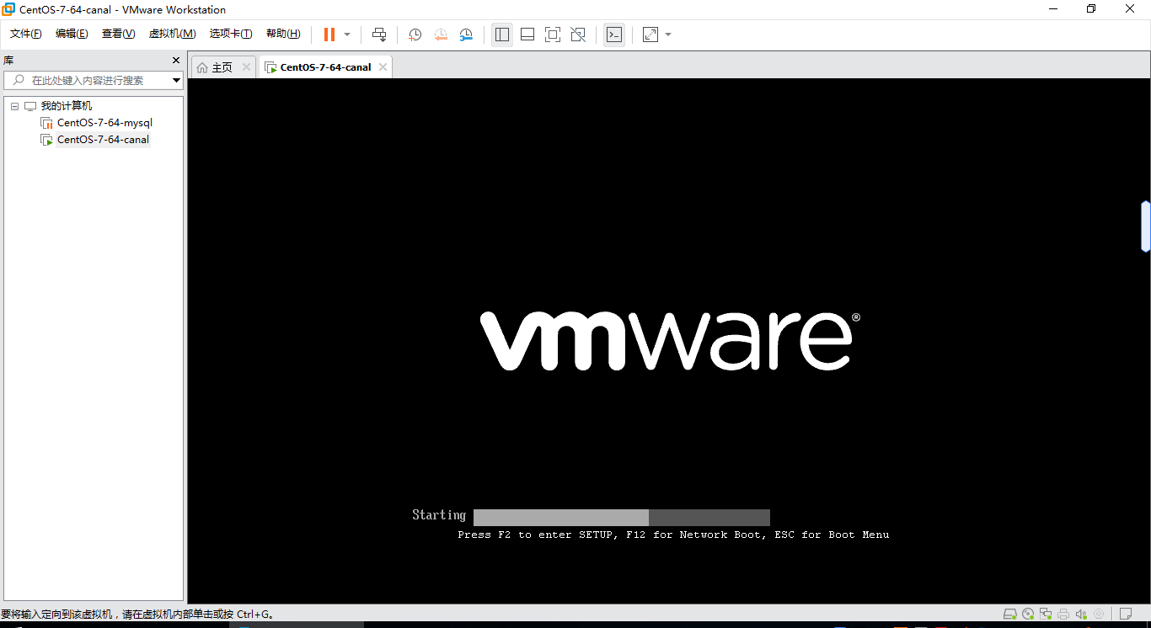The image size is (1151, 628).
Task: Take a snapshot with the clock-plus icon
Action: point(415,35)
